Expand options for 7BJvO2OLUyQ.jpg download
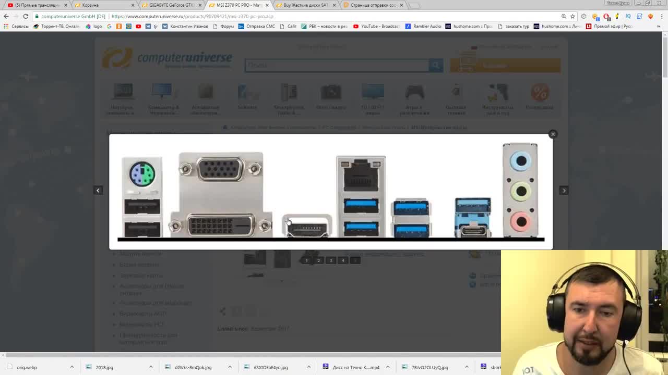Image resolution: width=668 pixels, height=375 pixels. (x=467, y=367)
